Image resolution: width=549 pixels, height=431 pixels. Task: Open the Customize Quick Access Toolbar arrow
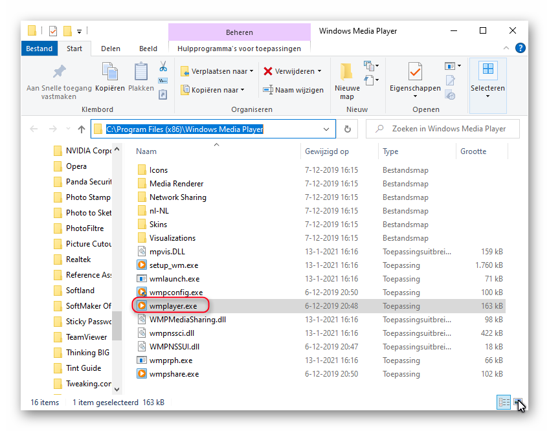80,32
